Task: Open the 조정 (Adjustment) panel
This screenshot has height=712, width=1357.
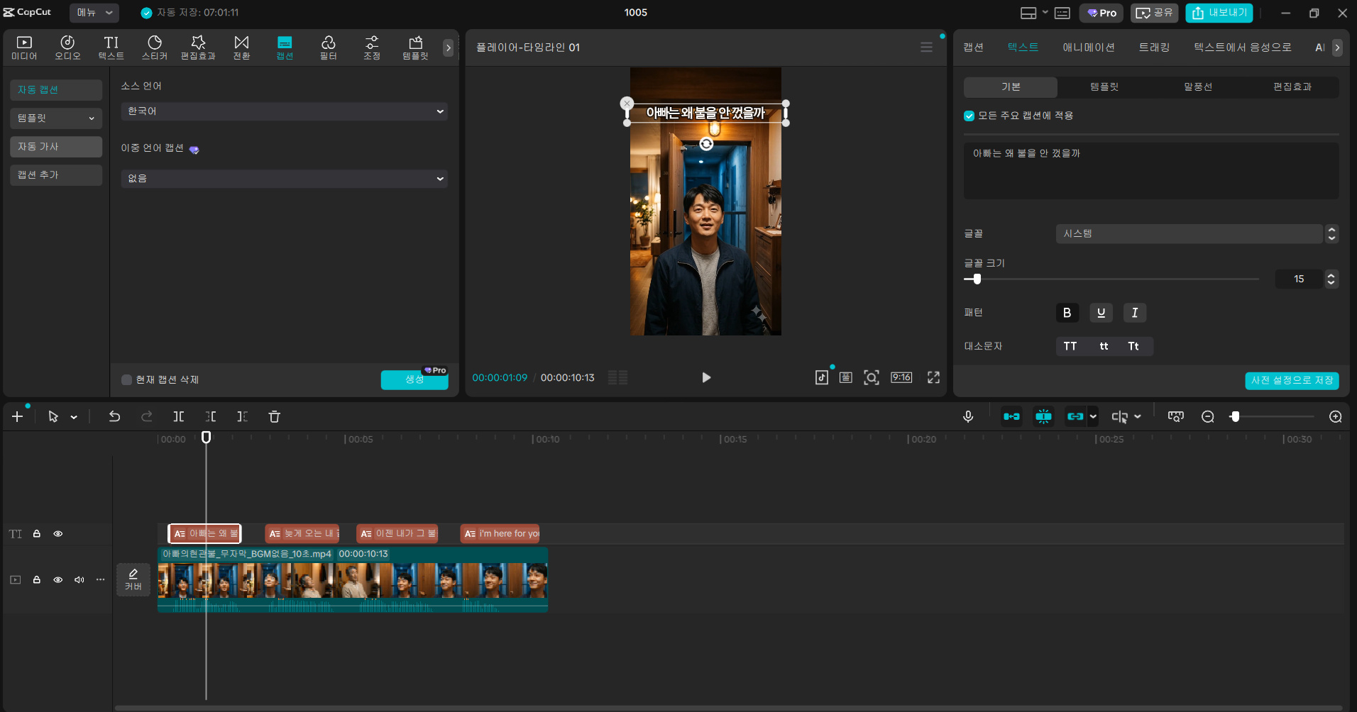Action: (x=372, y=48)
